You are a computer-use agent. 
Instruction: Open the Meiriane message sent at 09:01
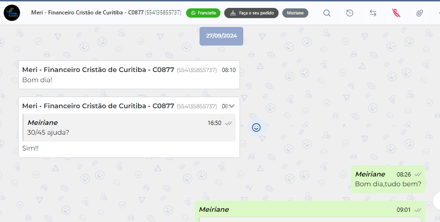pyautogui.click(x=310, y=211)
